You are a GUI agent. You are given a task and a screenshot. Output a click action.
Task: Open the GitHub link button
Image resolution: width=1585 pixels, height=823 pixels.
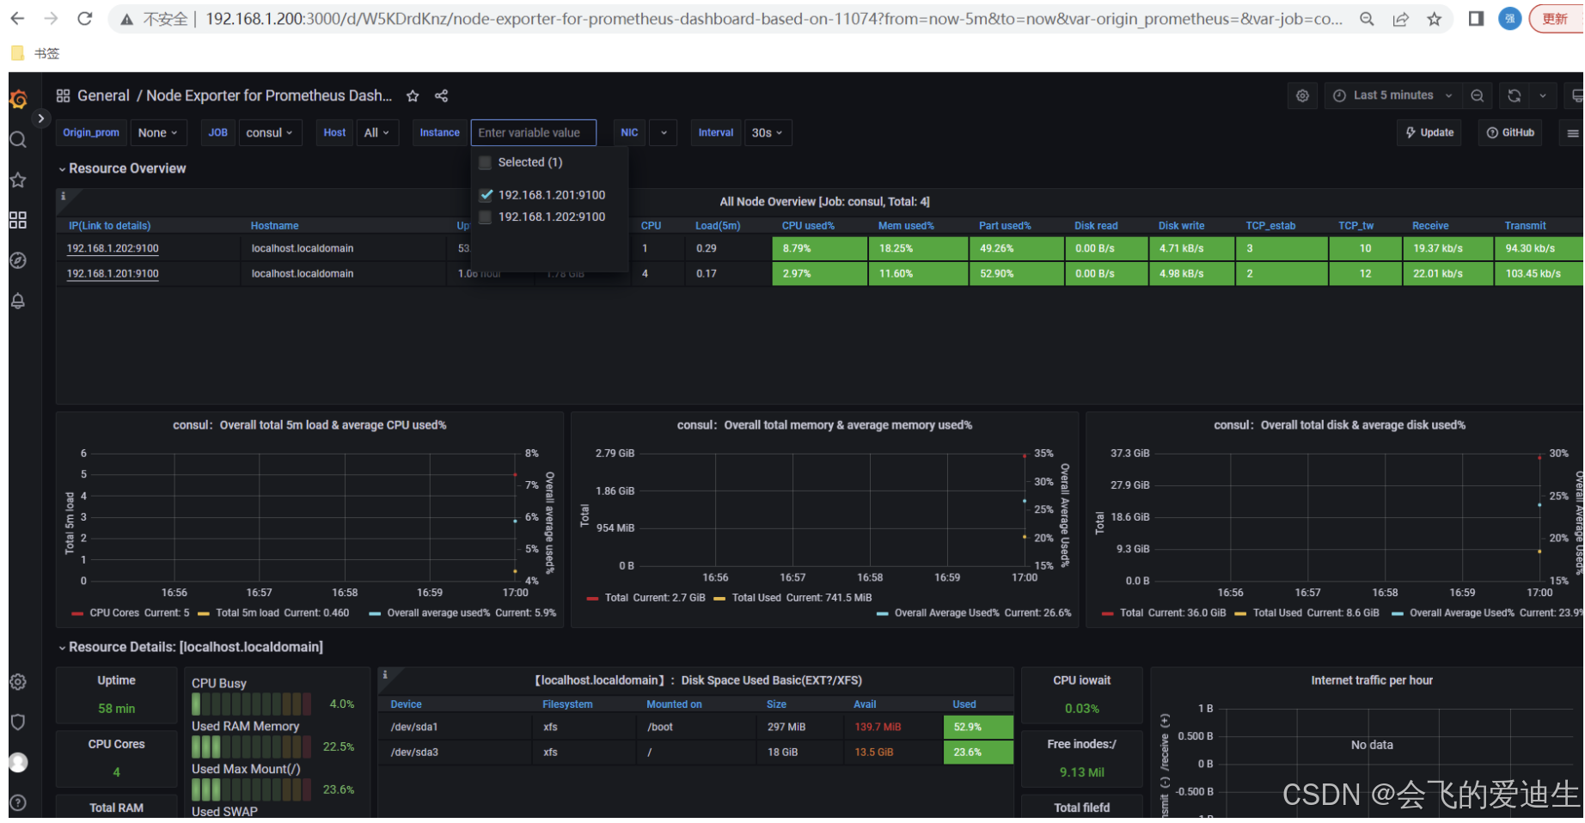[x=1510, y=133]
